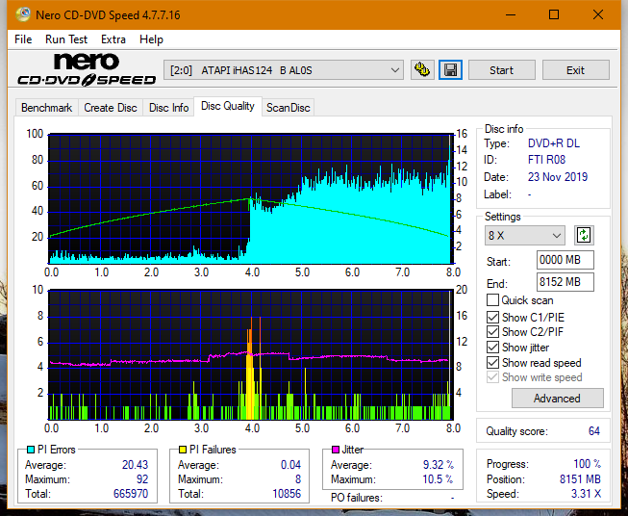Click the disc ID FTI R08
The width and height of the screenshot is (628, 516).
tap(546, 160)
